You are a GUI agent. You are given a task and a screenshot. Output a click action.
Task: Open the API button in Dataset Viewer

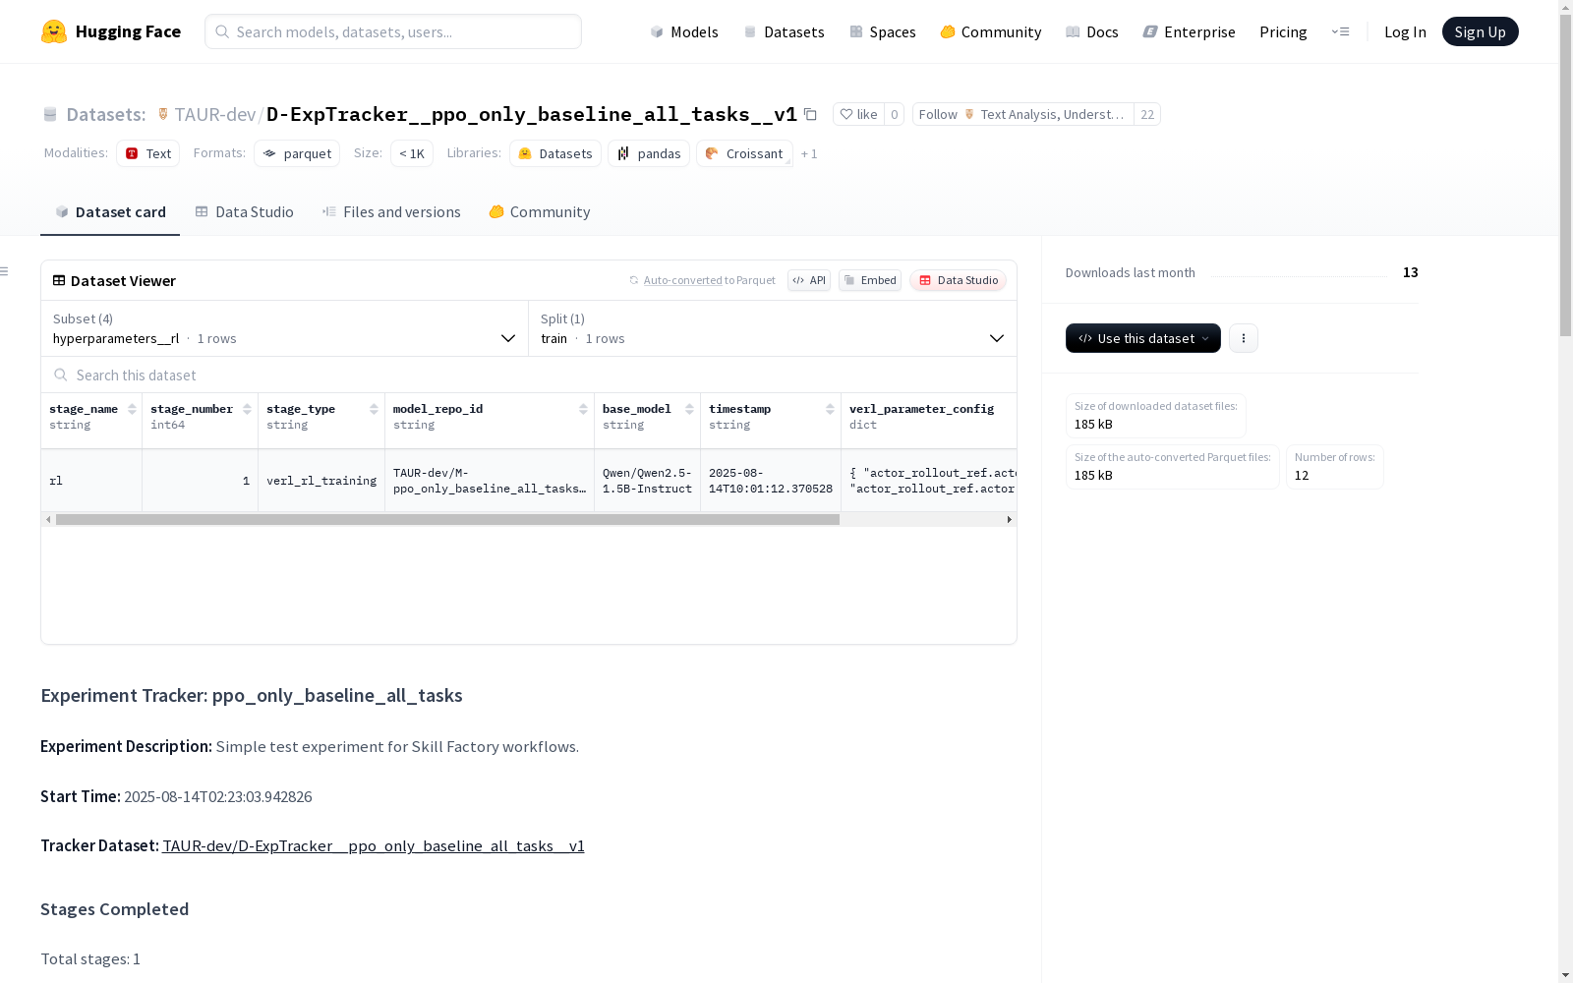(x=809, y=280)
